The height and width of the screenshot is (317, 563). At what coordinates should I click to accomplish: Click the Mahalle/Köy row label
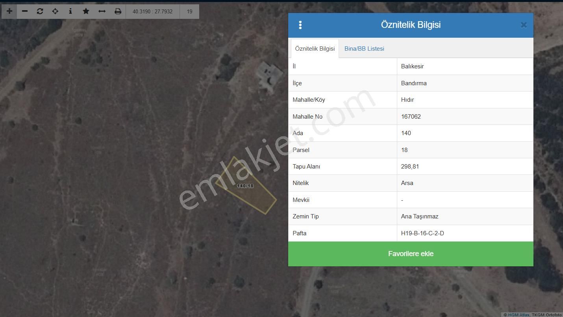[x=309, y=100]
